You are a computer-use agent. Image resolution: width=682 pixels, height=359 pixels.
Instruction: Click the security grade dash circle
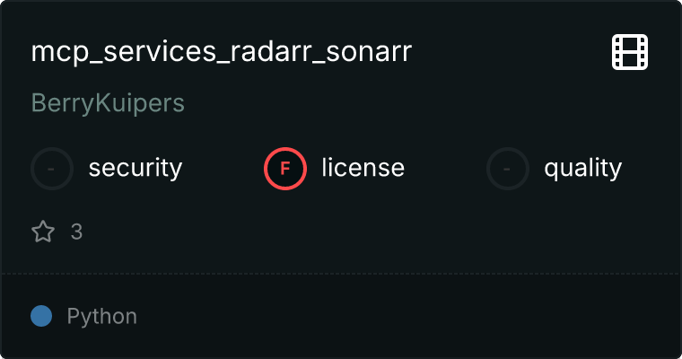click(x=52, y=168)
